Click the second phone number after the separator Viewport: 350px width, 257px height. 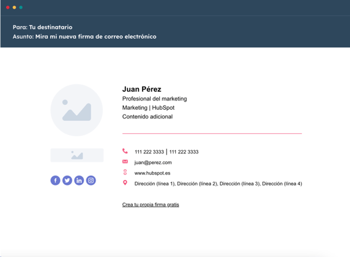tap(184, 152)
